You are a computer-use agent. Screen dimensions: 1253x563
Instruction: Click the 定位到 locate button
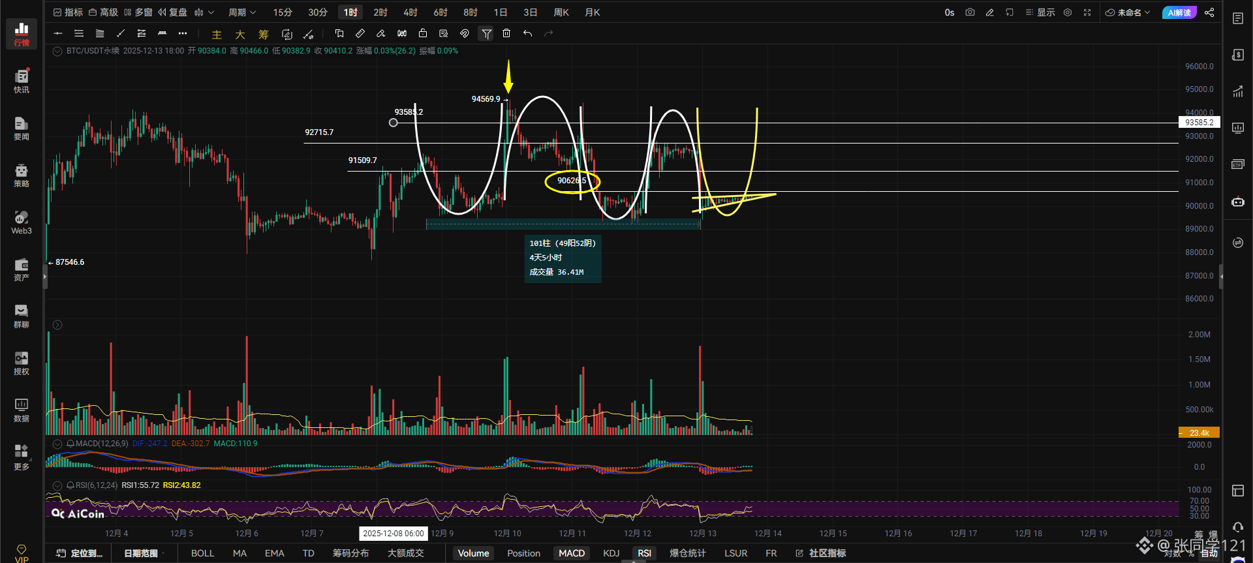click(x=80, y=553)
